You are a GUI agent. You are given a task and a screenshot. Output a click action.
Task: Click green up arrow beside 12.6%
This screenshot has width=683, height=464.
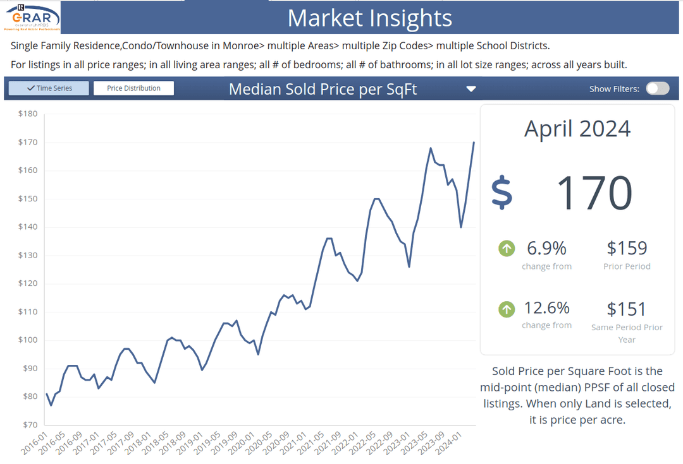coord(507,309)
